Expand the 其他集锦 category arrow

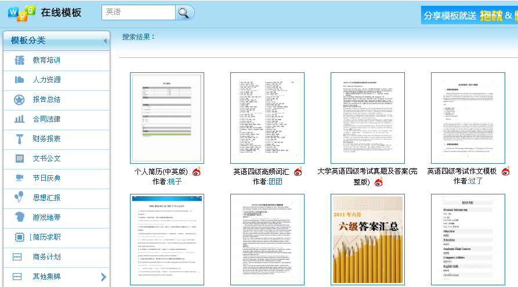click(103, 277)
